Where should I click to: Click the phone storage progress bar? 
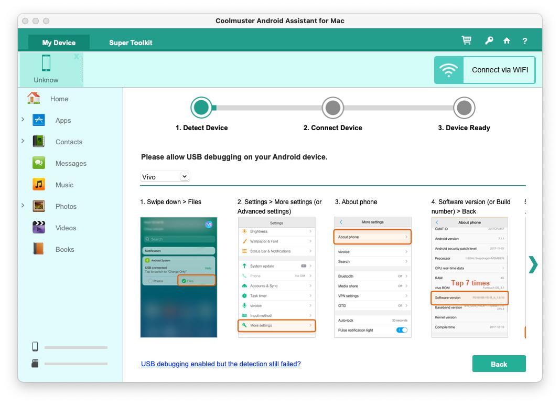pyautogui.click(x=76, y=347)
